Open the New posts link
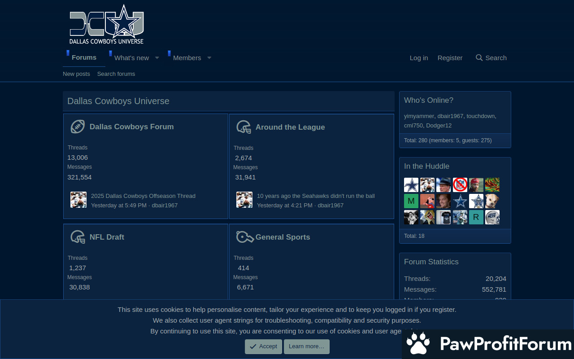Screen dimensions: 574x359 76,74
